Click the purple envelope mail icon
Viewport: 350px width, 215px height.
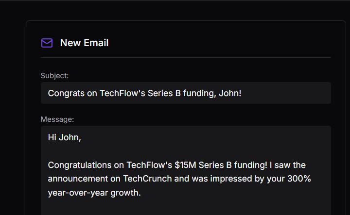pyautogui.click(x=47, y=43)
